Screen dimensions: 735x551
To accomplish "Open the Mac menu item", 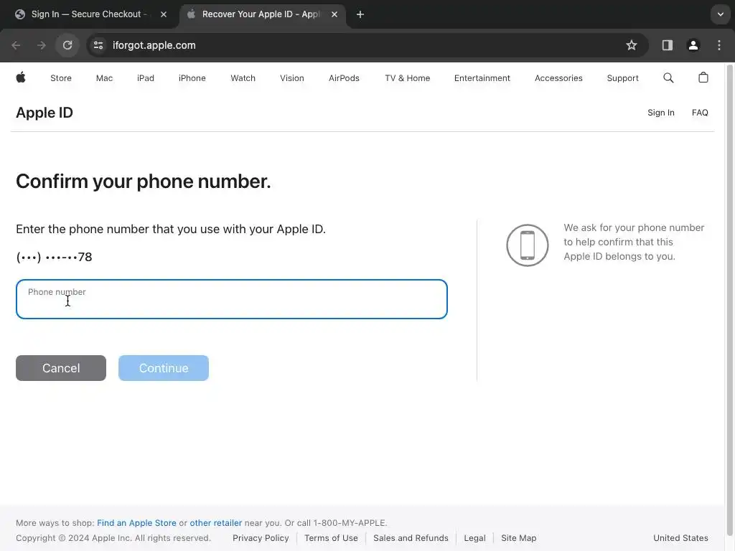I will [104, 78].
